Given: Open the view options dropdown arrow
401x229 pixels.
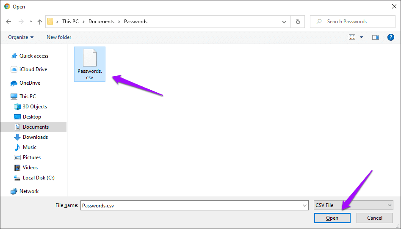Looking at the screenshot, I should click(361, 37).
